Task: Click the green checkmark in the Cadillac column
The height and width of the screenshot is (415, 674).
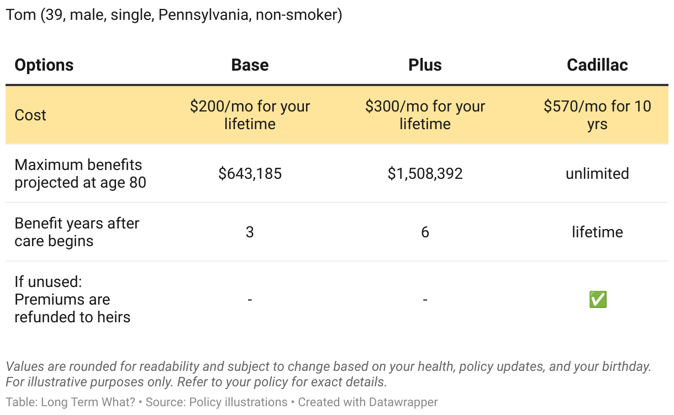Action: (x=597, y=300)
